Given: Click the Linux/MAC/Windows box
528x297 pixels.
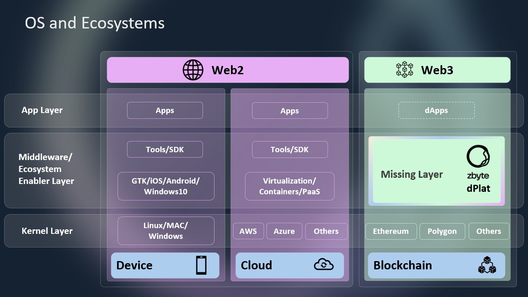Looking at the screenshot, I should (x=165, y=231).
